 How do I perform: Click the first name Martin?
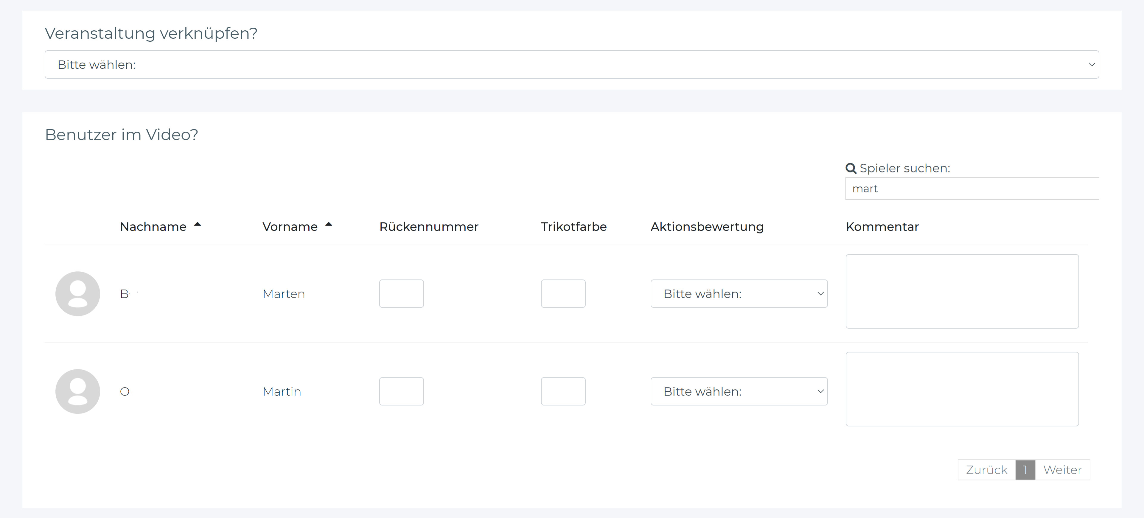282,391
